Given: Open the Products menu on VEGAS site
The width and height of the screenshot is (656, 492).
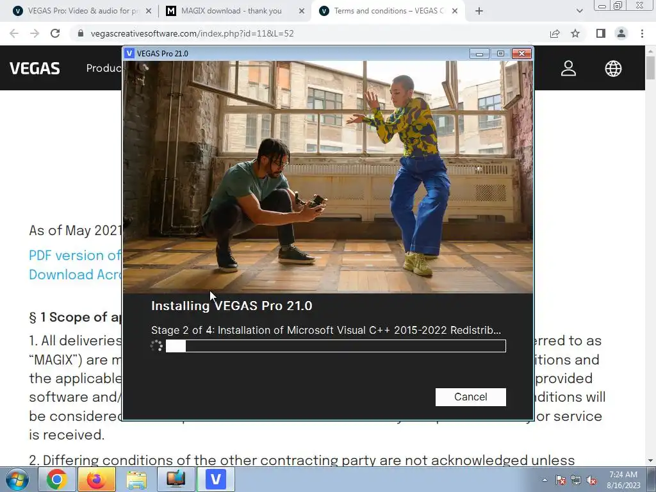Looking at the screenshot, I should click(104, 68).
